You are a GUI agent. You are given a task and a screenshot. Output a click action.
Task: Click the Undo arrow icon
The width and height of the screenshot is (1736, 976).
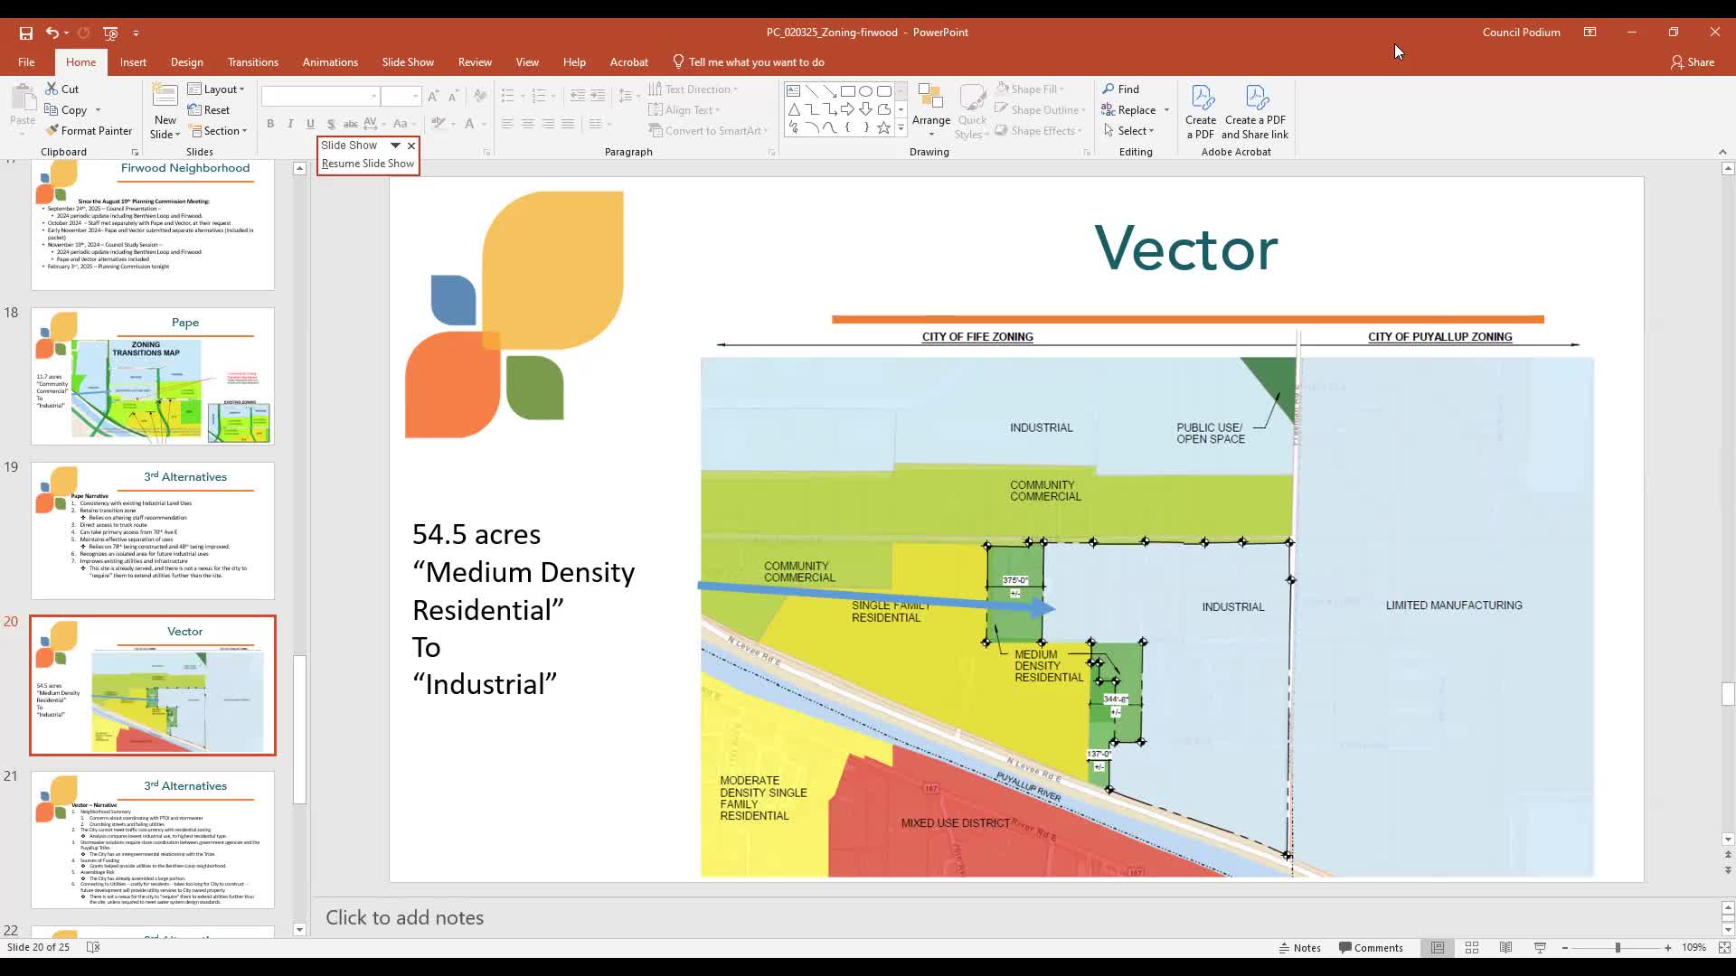(x=52, y=33)
